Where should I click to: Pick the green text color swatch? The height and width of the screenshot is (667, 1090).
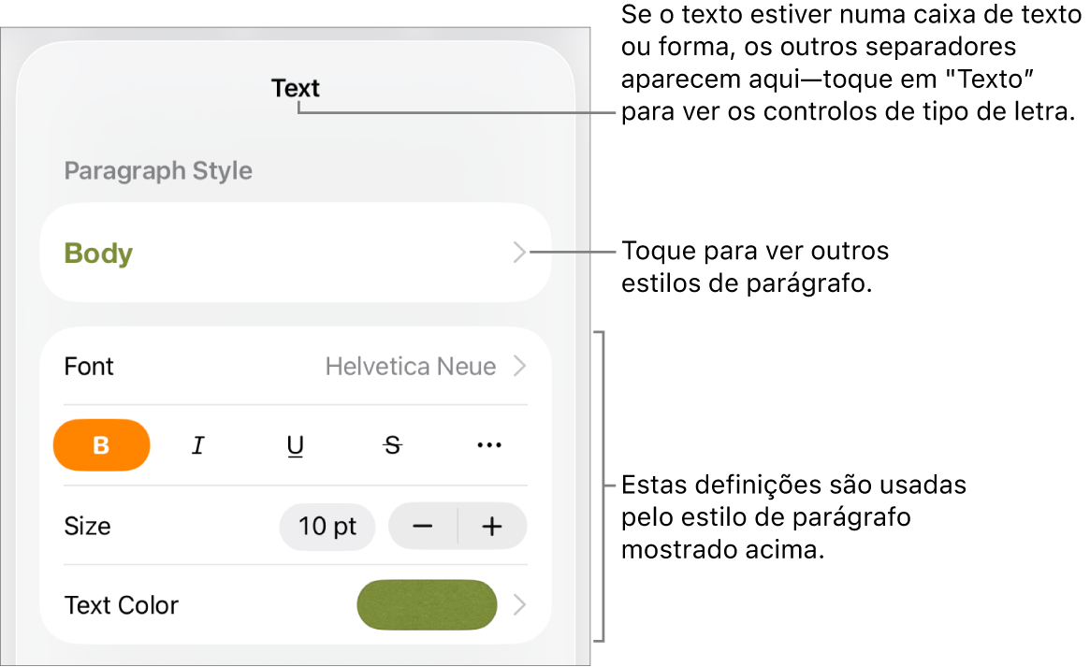coord(427,605)
